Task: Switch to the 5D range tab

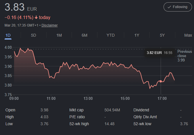Action: pyautogui.click(x=33, y=35)
